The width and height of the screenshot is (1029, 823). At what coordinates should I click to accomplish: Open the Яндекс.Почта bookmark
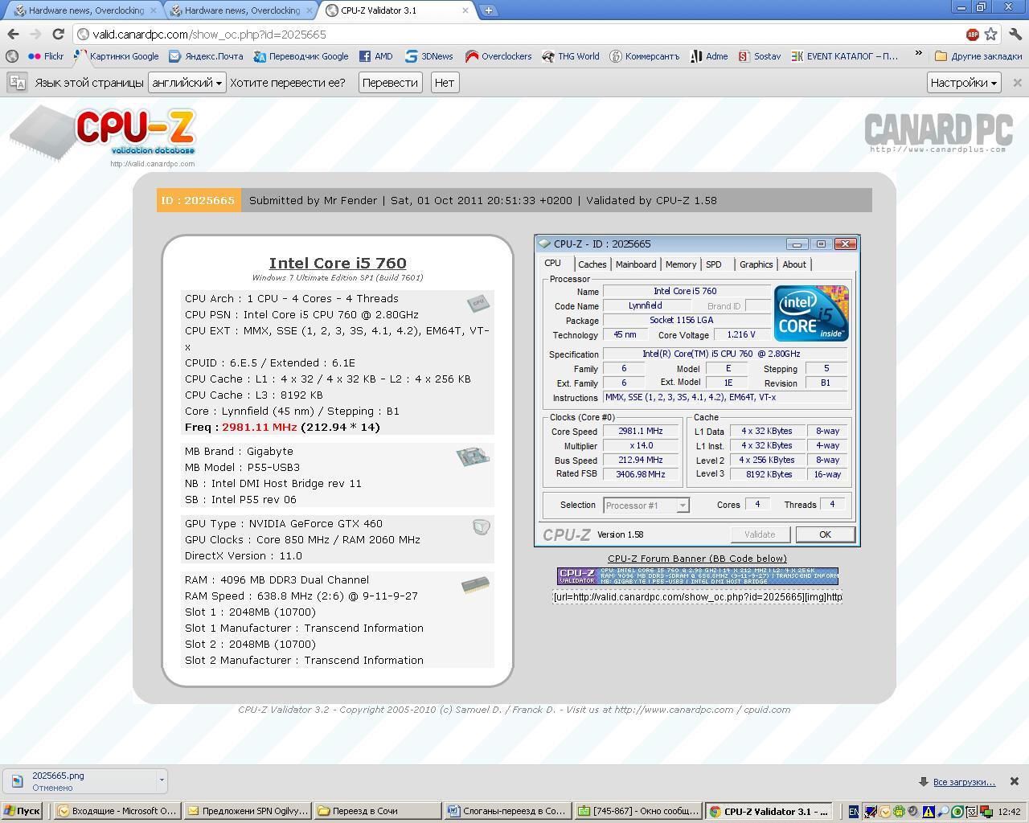206,56
